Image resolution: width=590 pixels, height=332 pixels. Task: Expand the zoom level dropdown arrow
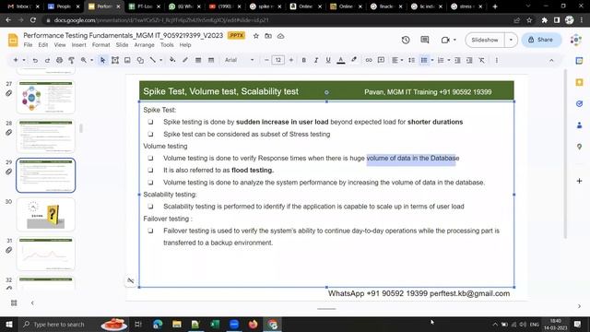[91, 60]
